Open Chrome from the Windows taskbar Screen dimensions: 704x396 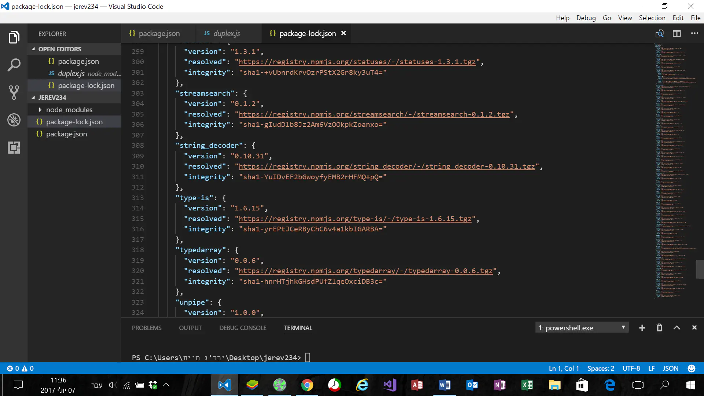307,385
